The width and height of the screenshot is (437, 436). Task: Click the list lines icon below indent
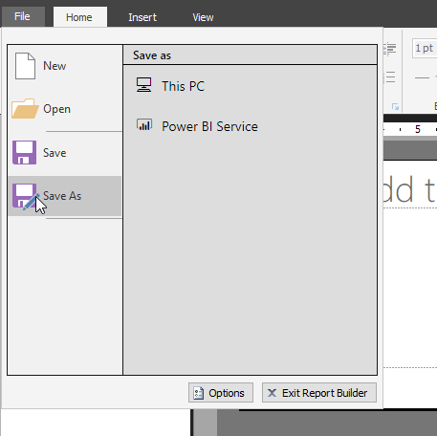[390, 77]
